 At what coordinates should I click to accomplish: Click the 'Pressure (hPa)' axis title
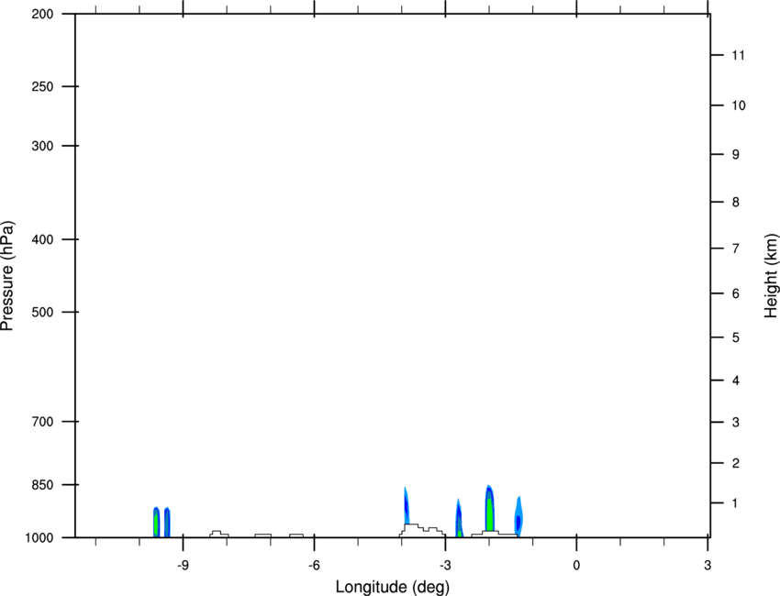click(x=7, y=276)
